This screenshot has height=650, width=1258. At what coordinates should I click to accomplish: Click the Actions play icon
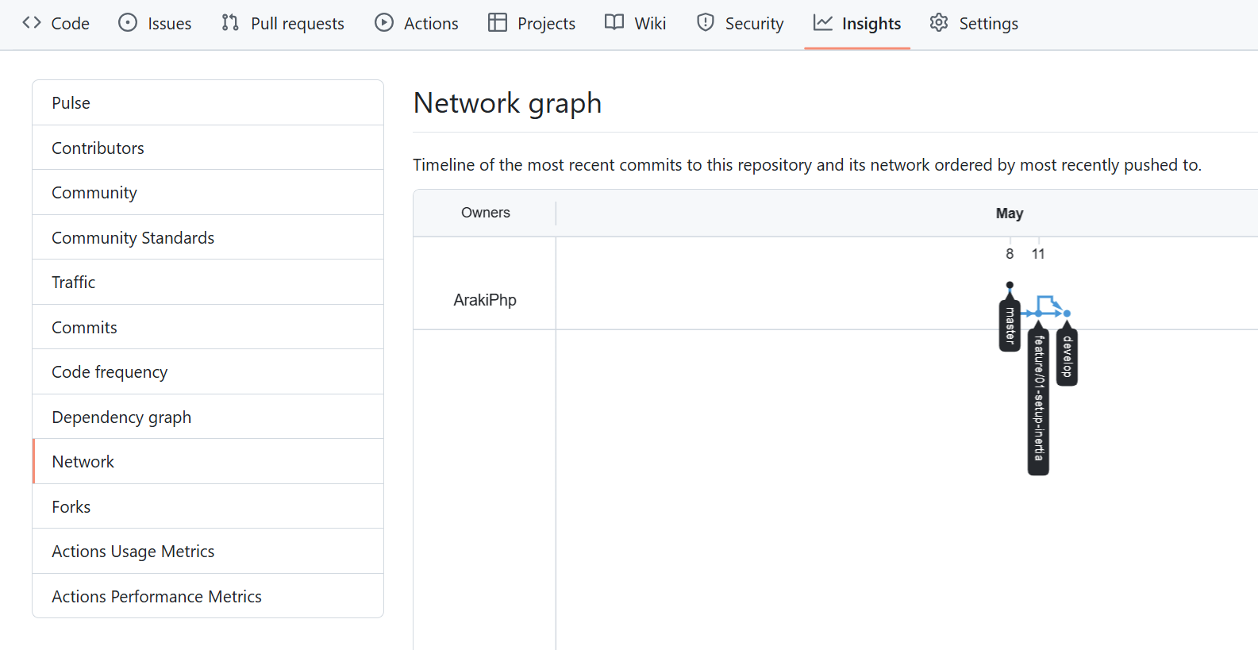(384, 23)
